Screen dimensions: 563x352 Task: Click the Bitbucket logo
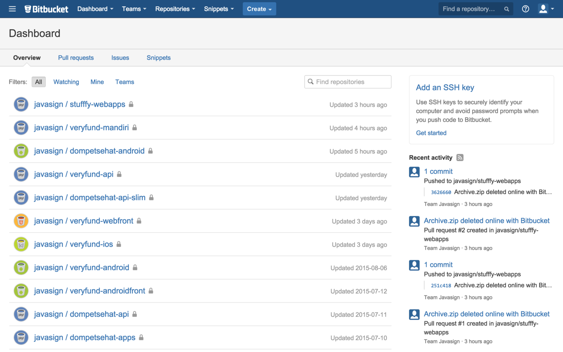coord(46,9)
